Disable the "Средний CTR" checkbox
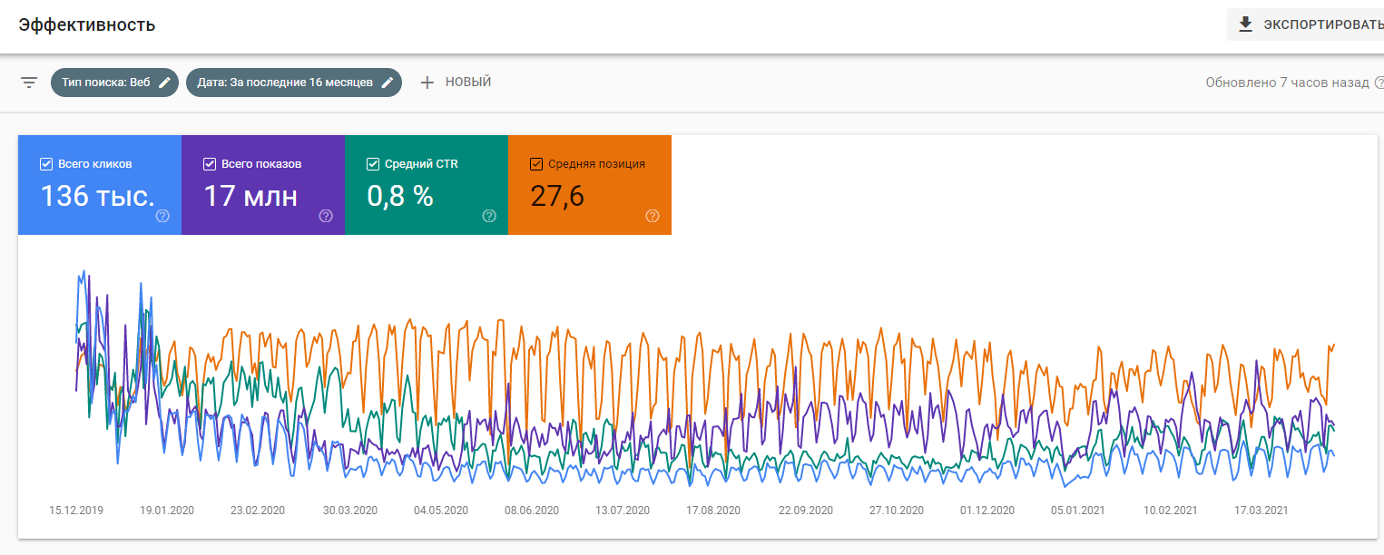The image size is (1384, 555). pyautogui.click(x=372, y=164)
